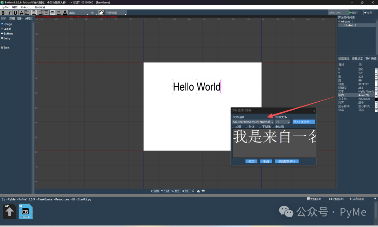Open the 字体大小 dropdown in the font dialog
378x227 pixels.
(x=282, y=122)
